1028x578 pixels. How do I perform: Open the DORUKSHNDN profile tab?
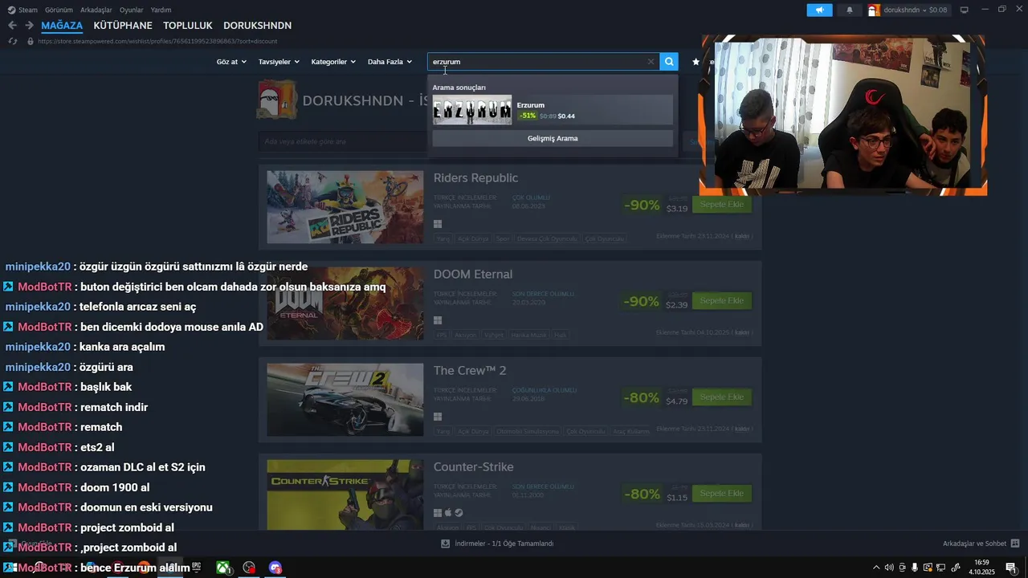(x=257, y=26)
